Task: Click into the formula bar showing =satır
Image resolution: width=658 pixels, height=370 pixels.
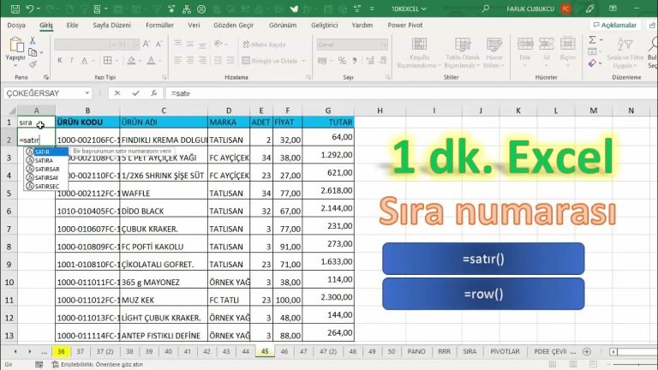Action: pyautogui.click(x=411, y=93)
